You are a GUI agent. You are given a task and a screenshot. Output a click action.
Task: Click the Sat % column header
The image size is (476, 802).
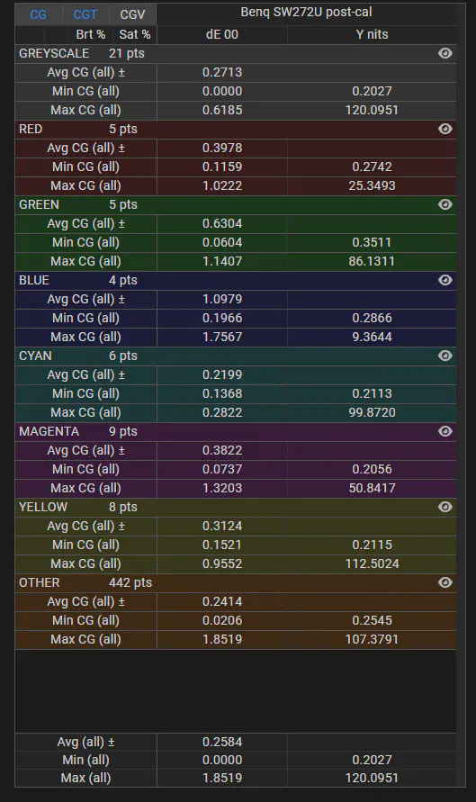pos(135,34)
